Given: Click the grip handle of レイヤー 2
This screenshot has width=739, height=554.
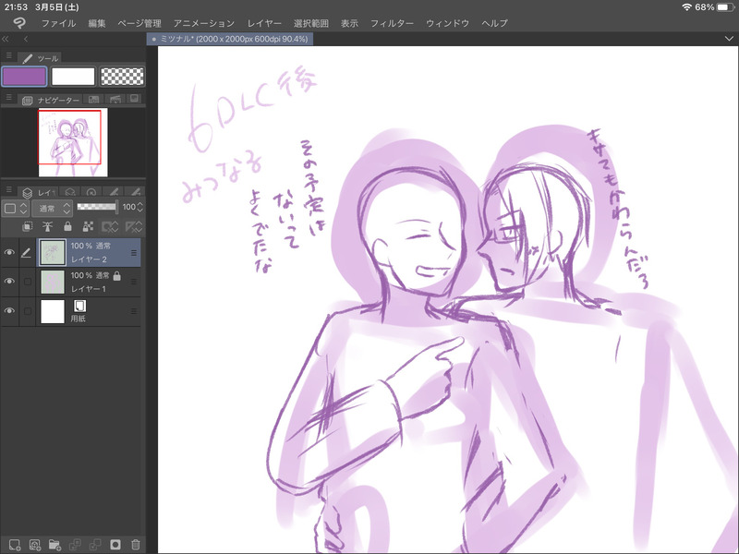Looking at the screenshot, I should [x=134, y=253].
